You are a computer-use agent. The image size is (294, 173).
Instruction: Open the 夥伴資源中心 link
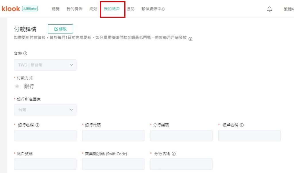[x=153, y=9]
